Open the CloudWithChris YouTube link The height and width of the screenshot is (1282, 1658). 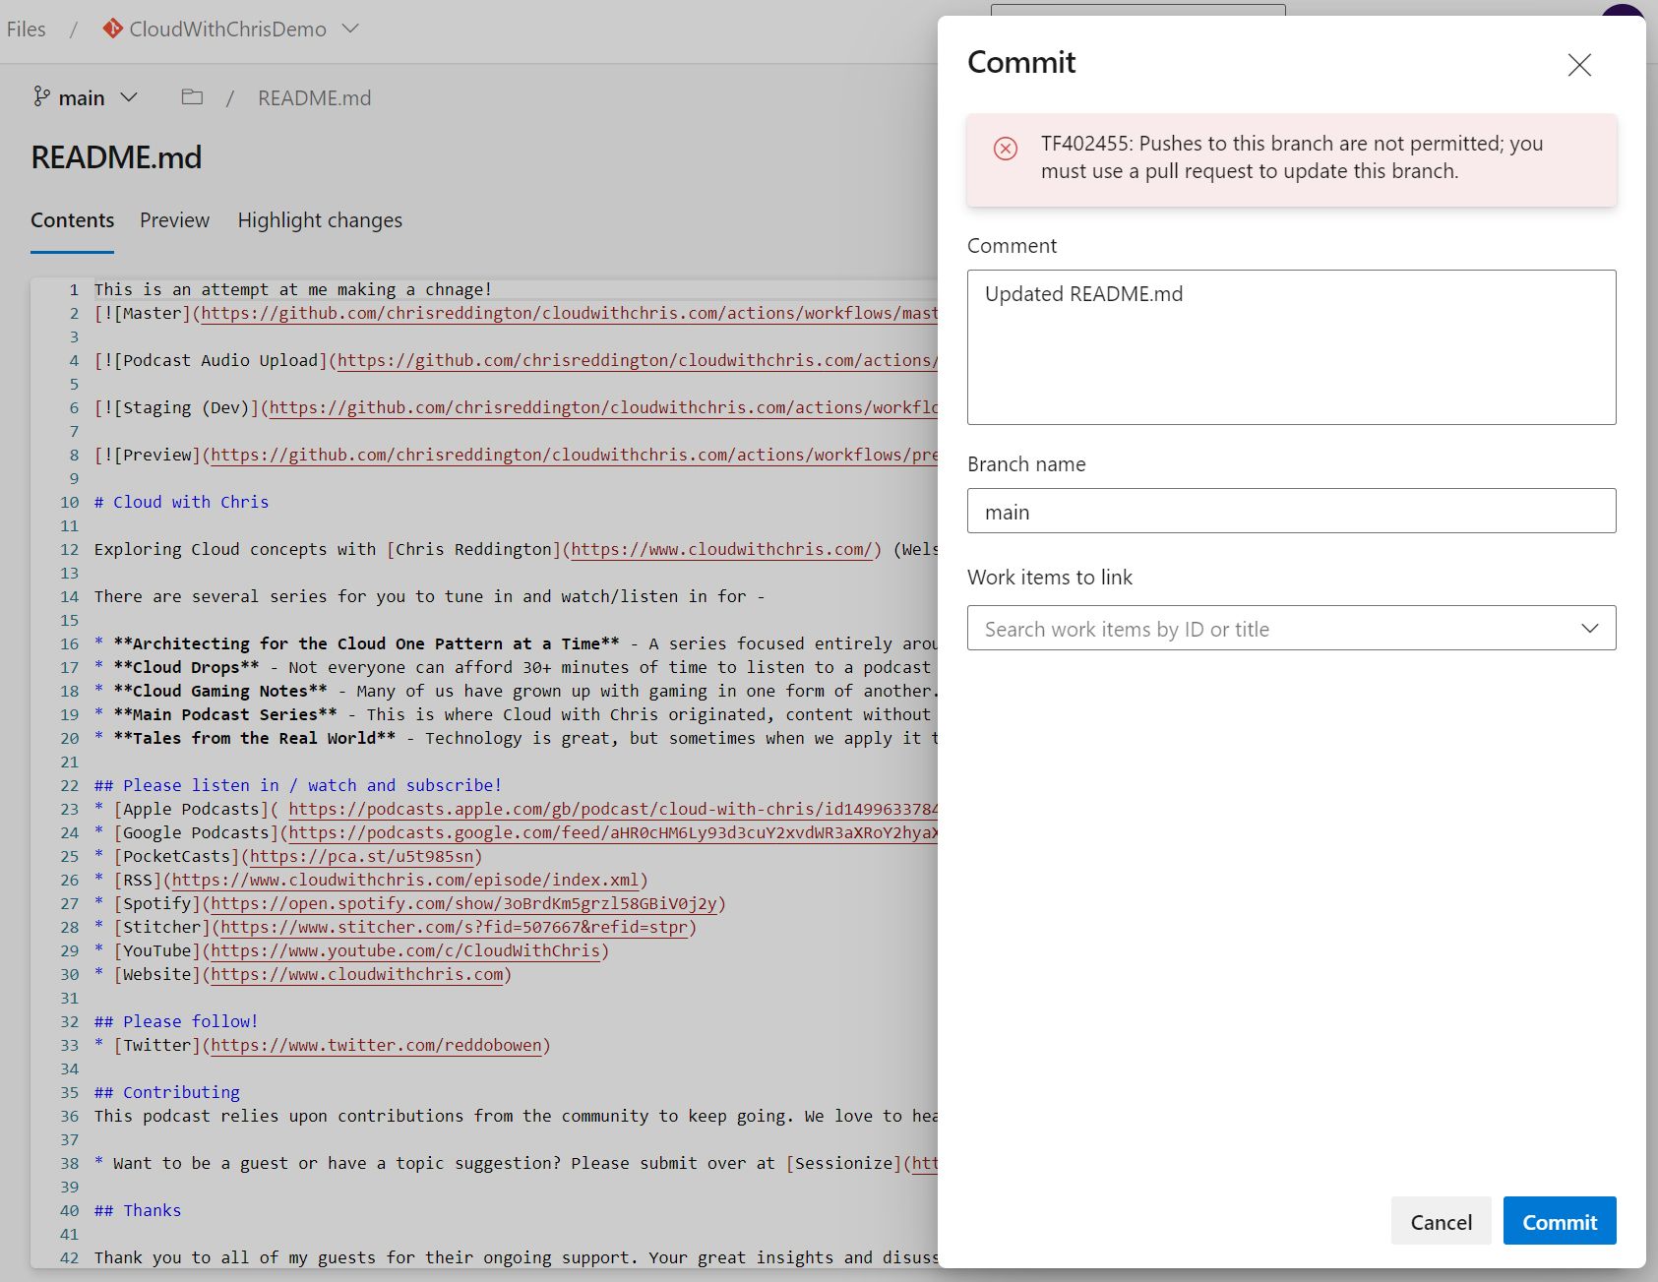404,950
